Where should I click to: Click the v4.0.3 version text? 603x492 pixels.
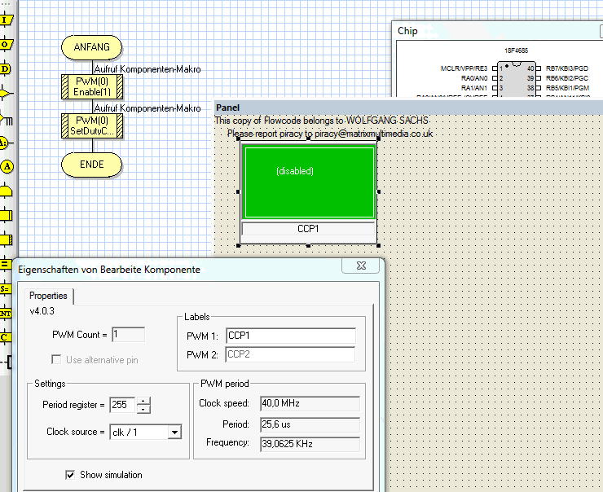(x=42, y=311)
